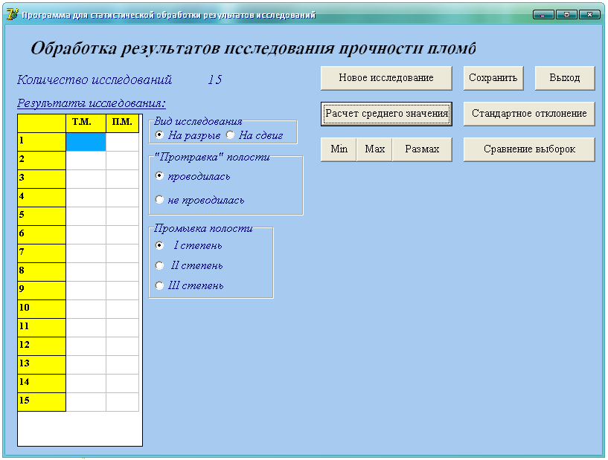Click 'Расчет среднего значения' button
608x460 pixels.
point(386,114)
